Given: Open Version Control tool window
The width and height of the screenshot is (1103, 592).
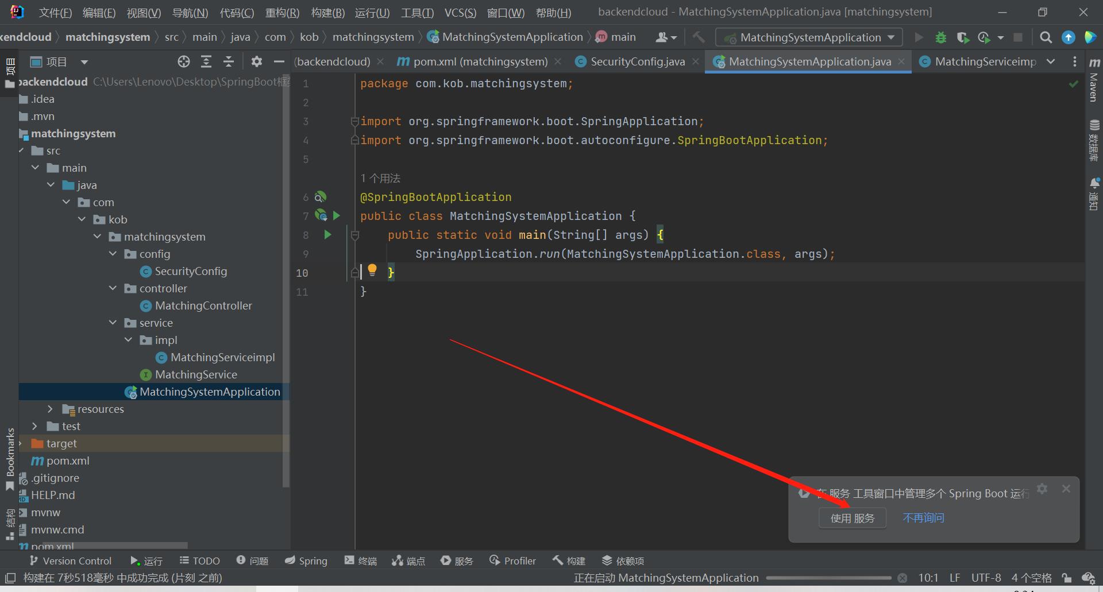Looking at the screenshot, I should coord(70,561).
